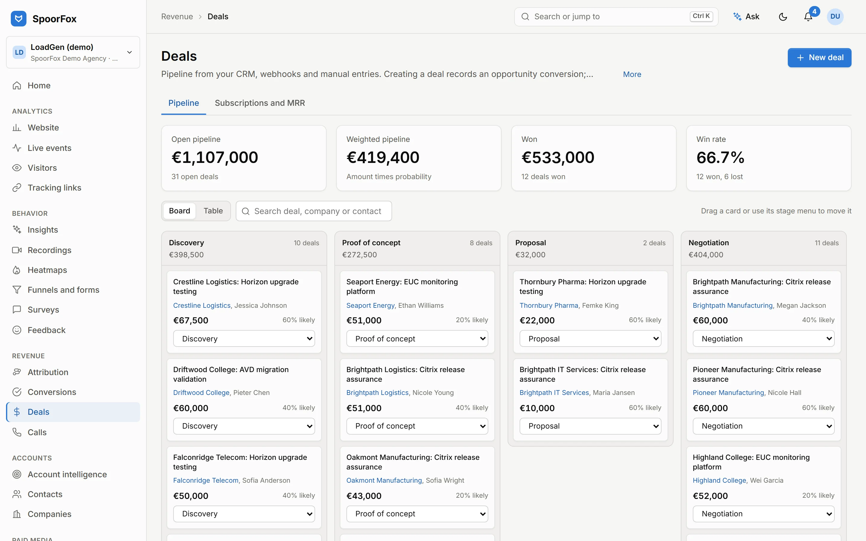Open the stage dropdown for the Crestline Logistics deal

244,338
